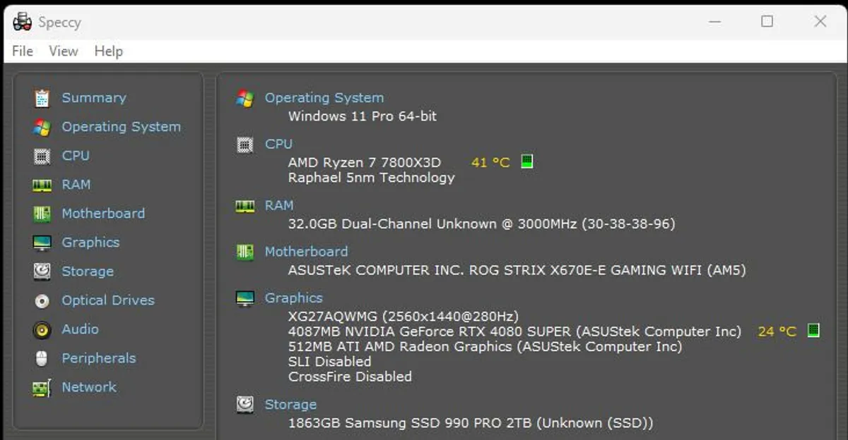Click the Windows 11 Pro 64-bit text

(363, 116)
